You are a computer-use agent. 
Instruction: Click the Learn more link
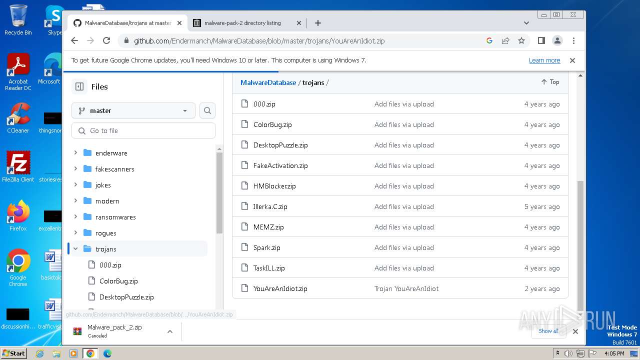coord(544,60)
